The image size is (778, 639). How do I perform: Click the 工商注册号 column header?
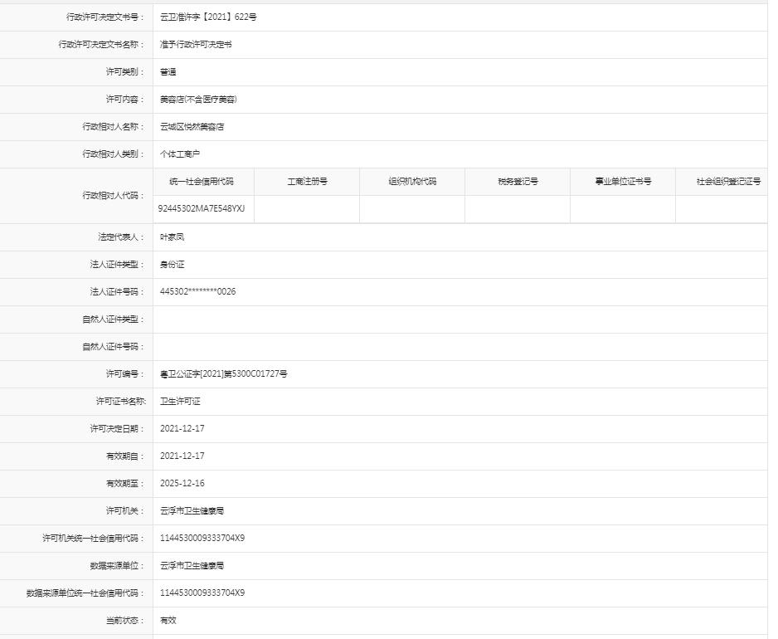[307, 181]
